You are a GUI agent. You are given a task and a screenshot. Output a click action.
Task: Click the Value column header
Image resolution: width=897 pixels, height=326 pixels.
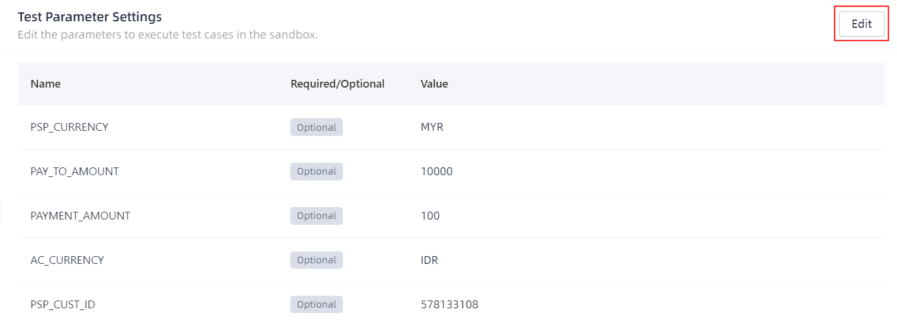[x=434, y=84]
